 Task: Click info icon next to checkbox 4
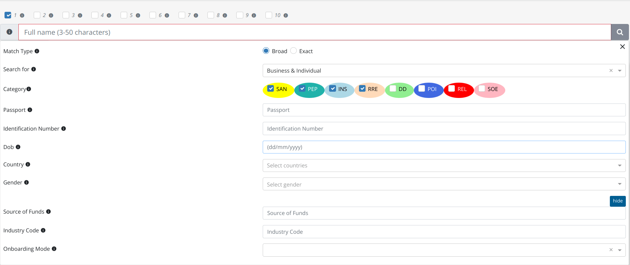(109, 15)
